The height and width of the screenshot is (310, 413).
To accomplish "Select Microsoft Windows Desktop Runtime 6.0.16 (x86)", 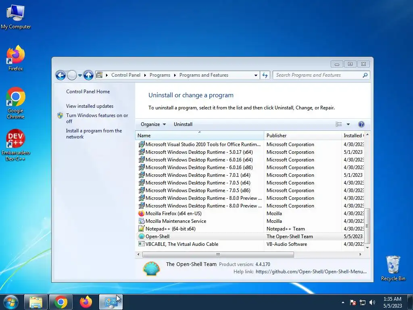I will coord(251,168).
